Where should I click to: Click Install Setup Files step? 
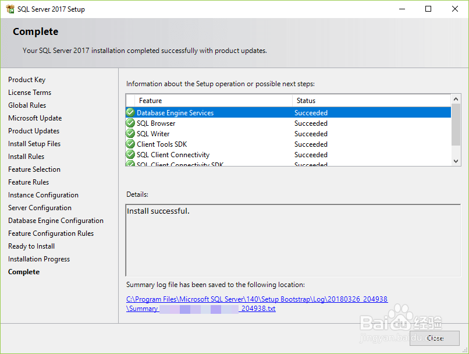coord(34,144)
